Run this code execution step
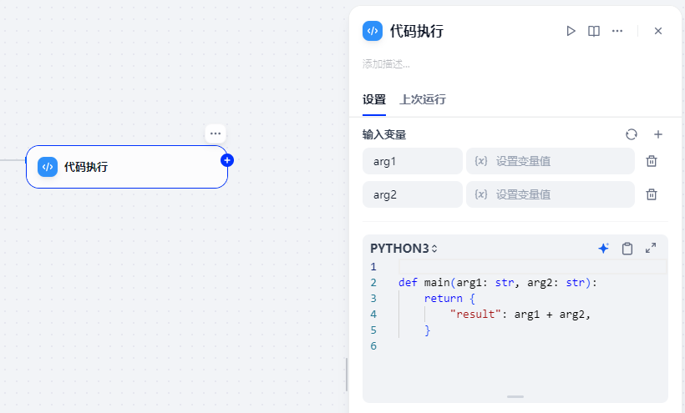685x413 pixels. pyautogui.click(x=571, y=31)
